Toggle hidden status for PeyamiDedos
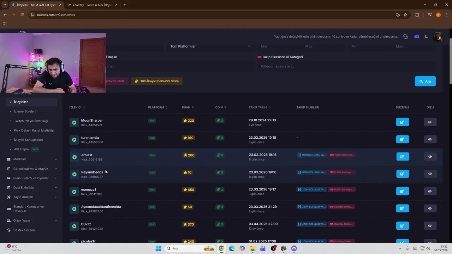The height and width of the screenshot is (254, 452). point(430,174)
